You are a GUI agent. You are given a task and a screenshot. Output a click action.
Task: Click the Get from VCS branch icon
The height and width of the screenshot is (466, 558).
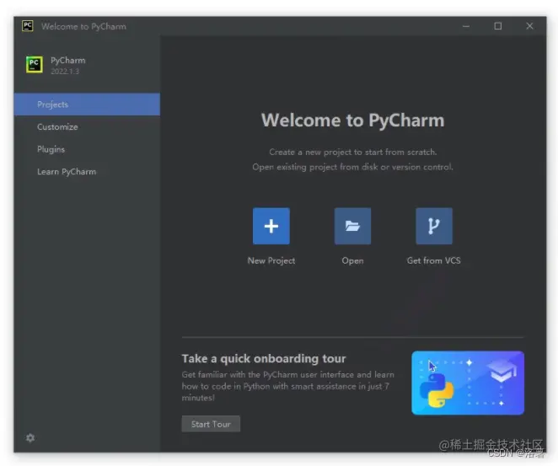pyautogui.click(x=434, y=226)
